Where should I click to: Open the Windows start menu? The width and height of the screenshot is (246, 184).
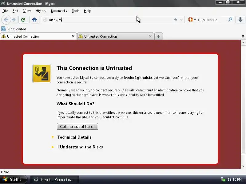pyautogui.click(x=13, y=179)
